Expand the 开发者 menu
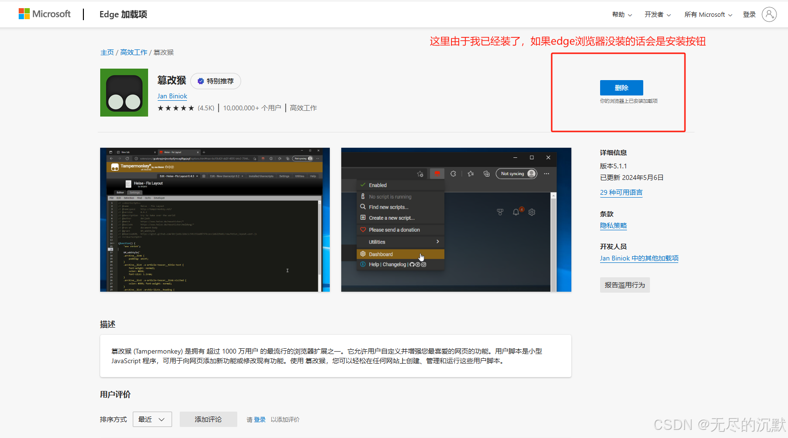Screen dimensions: 788x438 pos(657,14)
